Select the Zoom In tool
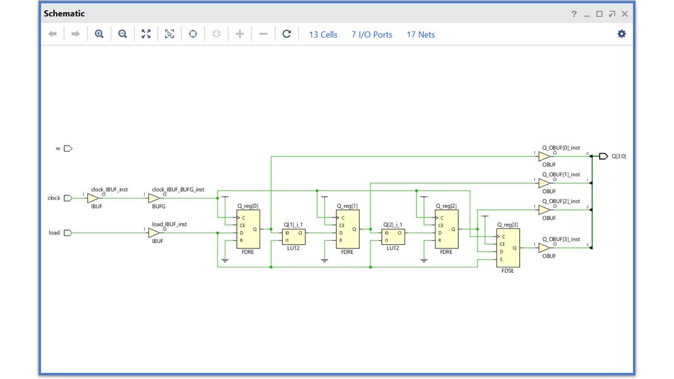The image size is (674, 379). coord(98,34)
